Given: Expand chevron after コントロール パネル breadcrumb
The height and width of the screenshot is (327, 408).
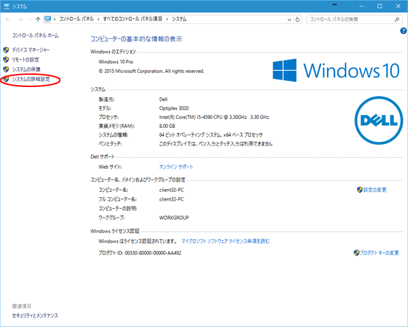Looking at the screenshot, I should (99, 19).
